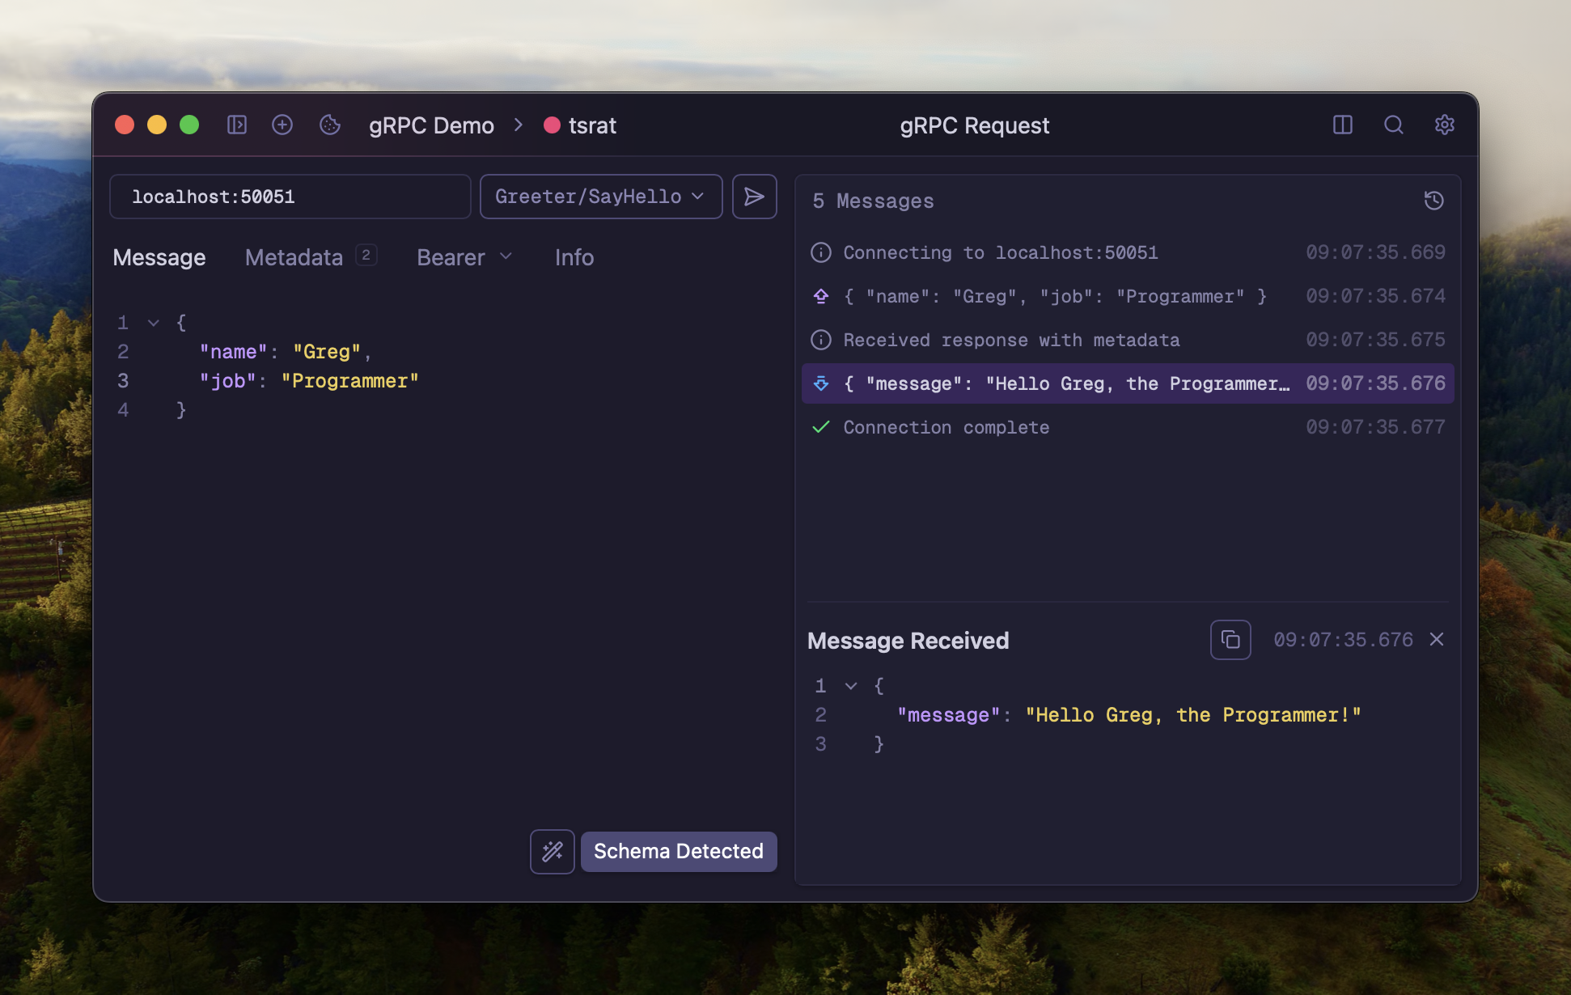The image size is (1571, 995).
Task: Toggle the sidebar panel icon
Action: point(236,125)
